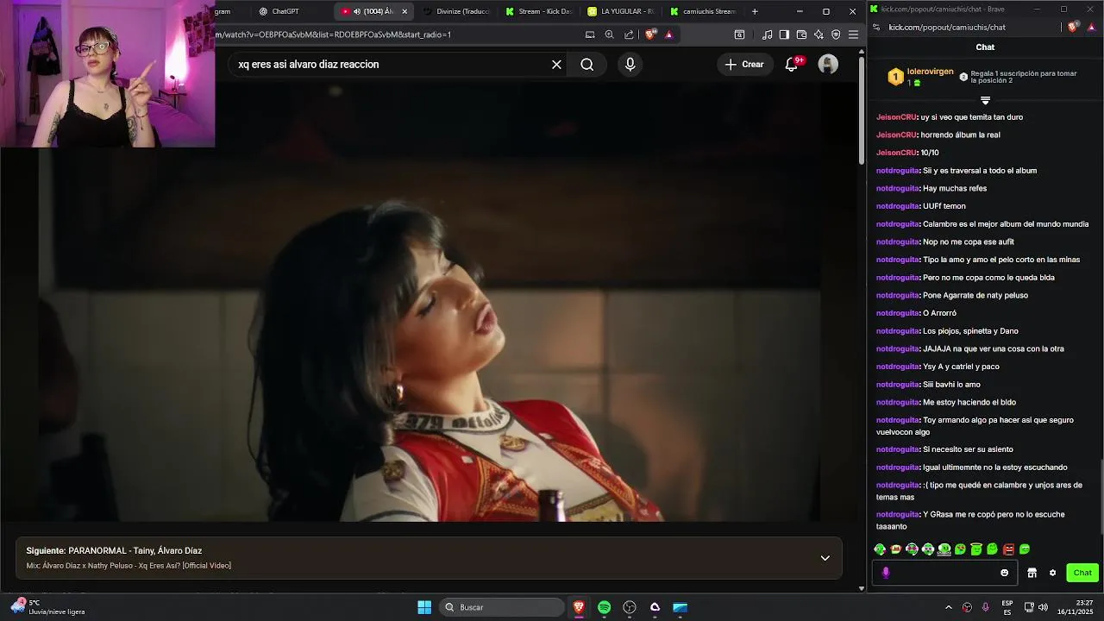Click the Crear button
Screen dimensions: 1104x621
pyautogui.click(x=744, y=65)
